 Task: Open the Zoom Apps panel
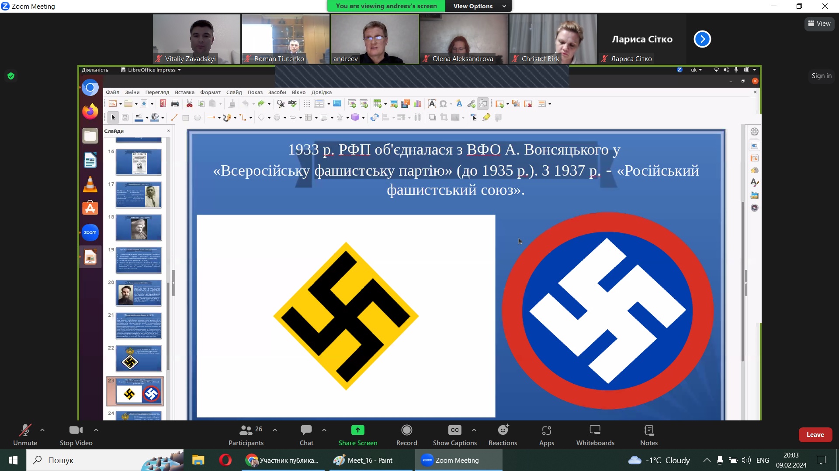click(546, 435)
